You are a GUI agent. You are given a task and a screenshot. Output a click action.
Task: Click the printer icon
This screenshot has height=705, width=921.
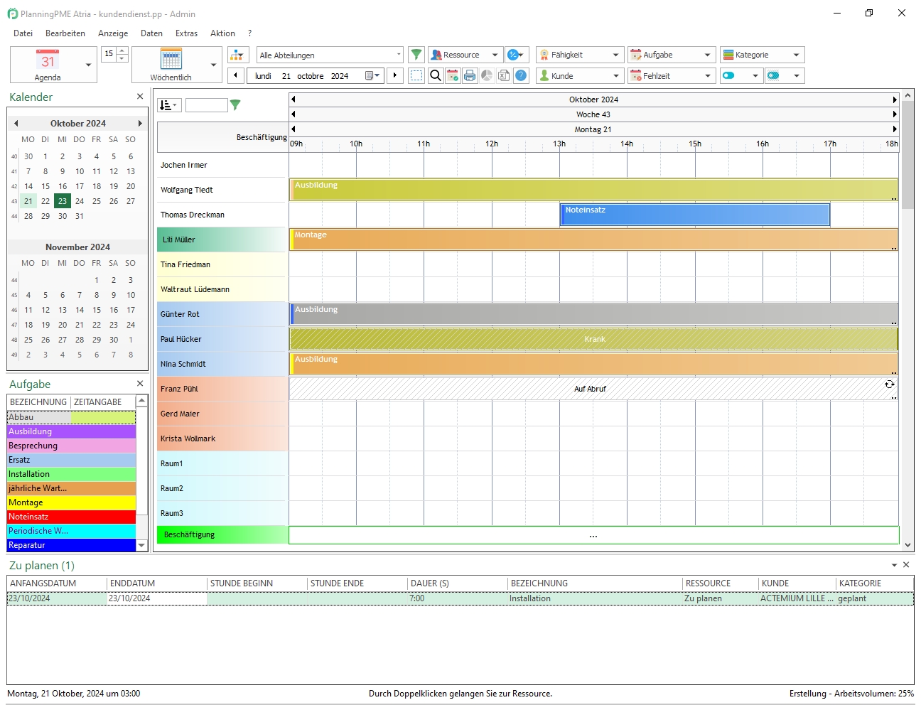tap(470, 75)
